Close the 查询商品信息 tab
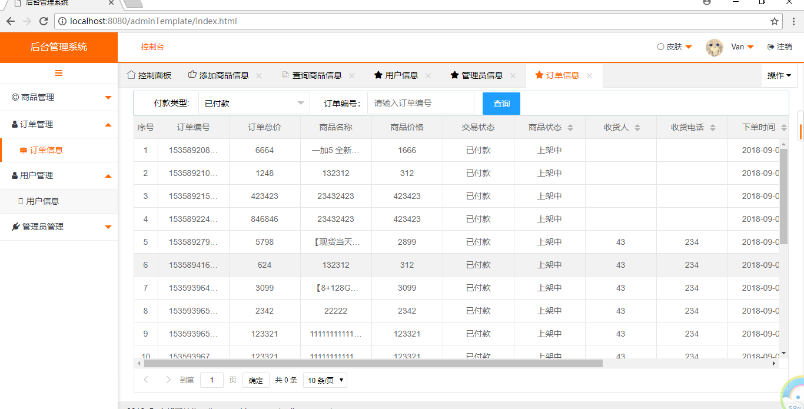This screenshot has width=804, height=409. click(x=352, y=75)
